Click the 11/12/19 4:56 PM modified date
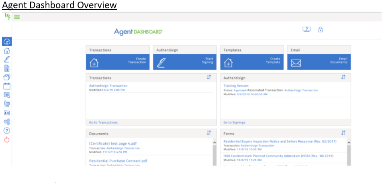This screenshot has width=386, height=183. tap(115, 152)
